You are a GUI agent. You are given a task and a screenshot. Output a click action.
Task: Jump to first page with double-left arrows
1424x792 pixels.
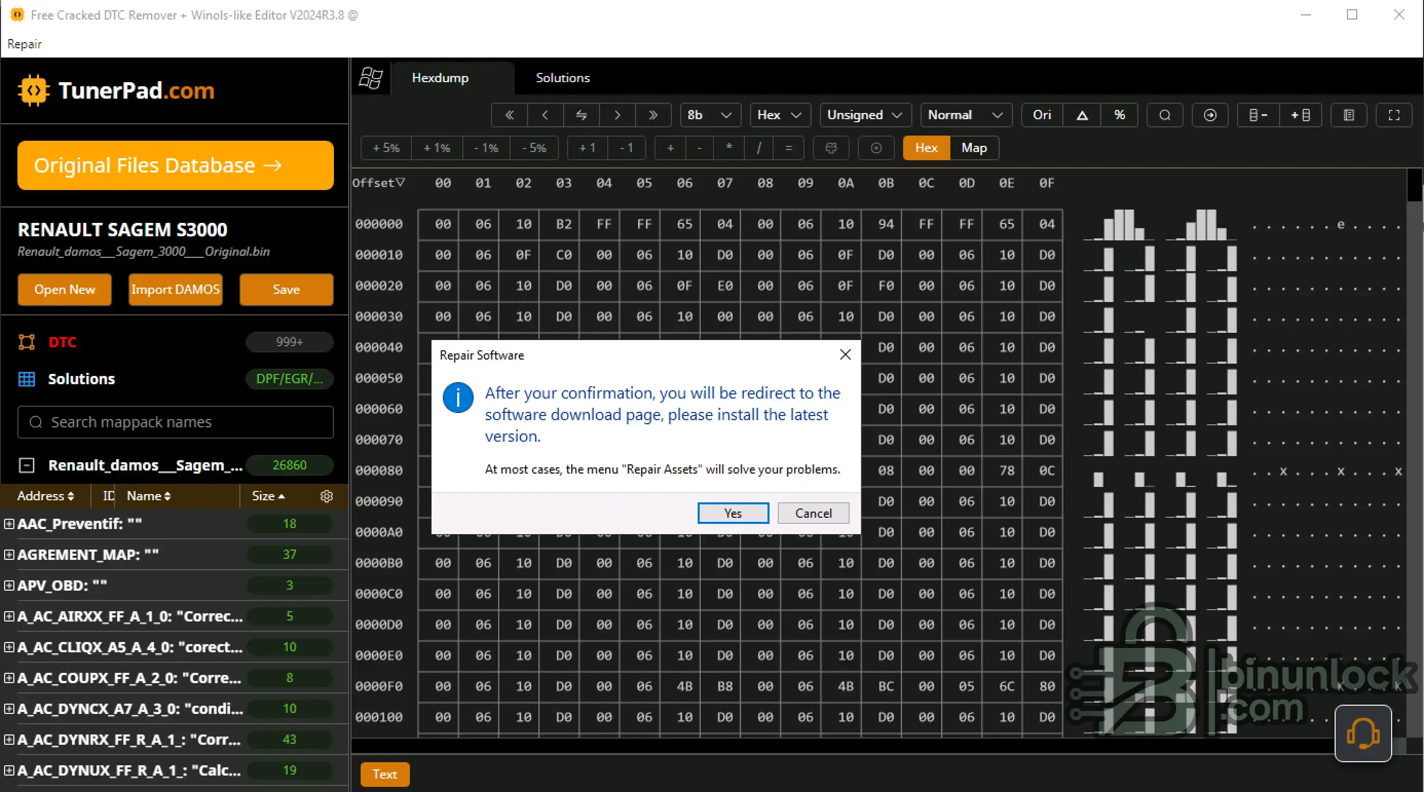coord(509,115)
